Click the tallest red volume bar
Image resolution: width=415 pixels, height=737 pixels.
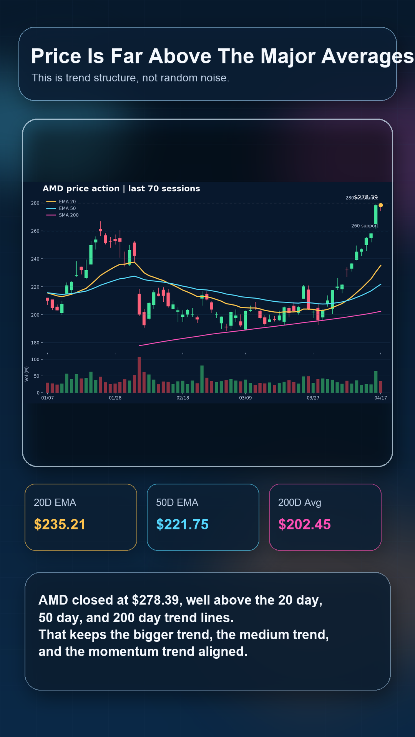139,375
